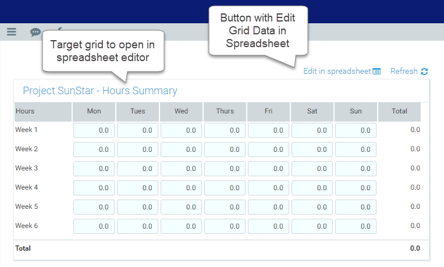Click the Mon column header
The width and height of the screenshot is (444, 267).
click(94, 111)
